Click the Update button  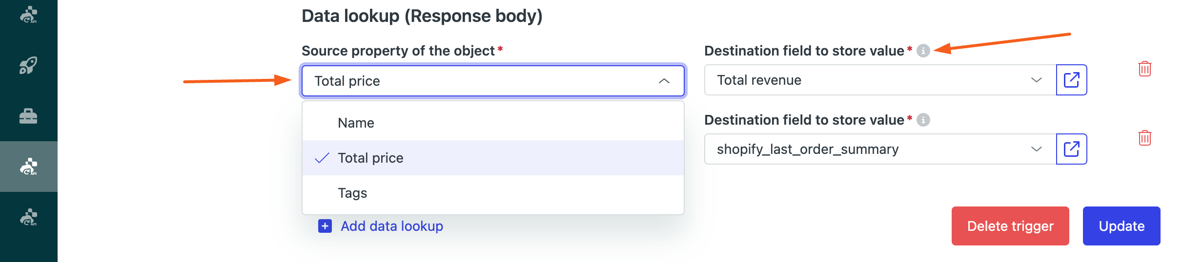pyautogui.click(x=1122, y=226)
